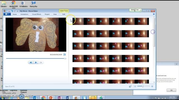Open Chrome from the taskbar
Screen dimensions: 179x100
tap(43, 98)
